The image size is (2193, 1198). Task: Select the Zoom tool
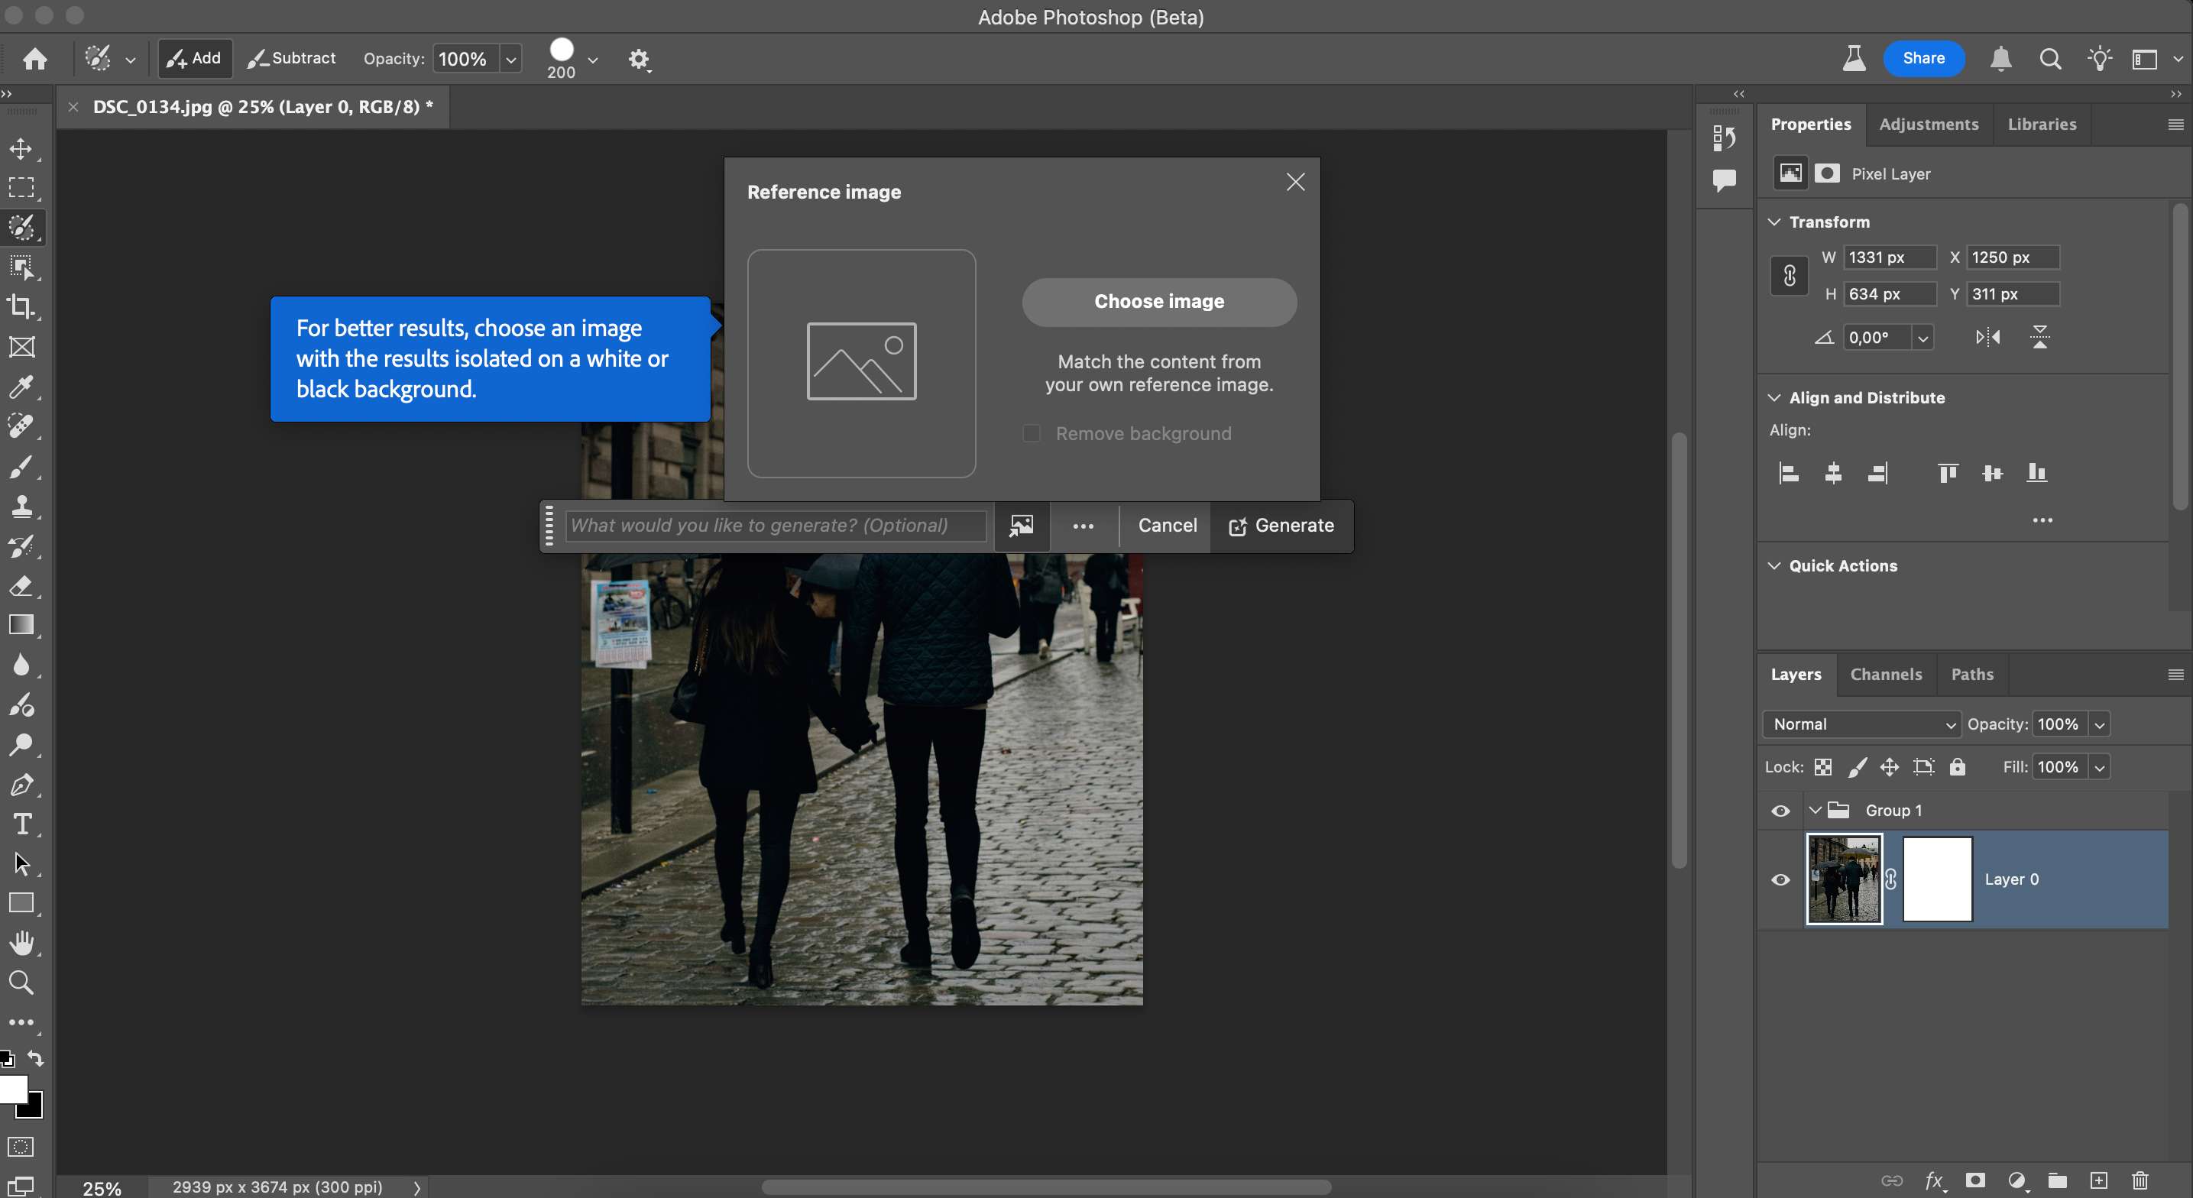[21, 983]
